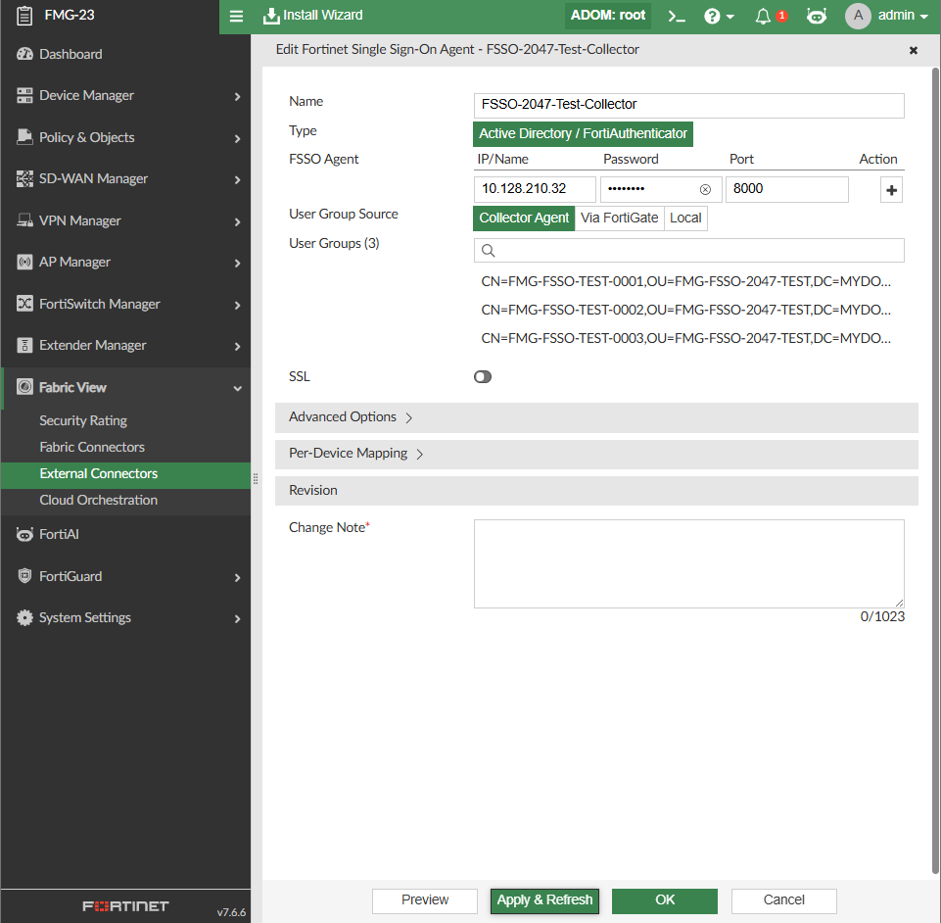Click the admin avatar icon
Screen dimensions: 941x923
coord(858,16)
